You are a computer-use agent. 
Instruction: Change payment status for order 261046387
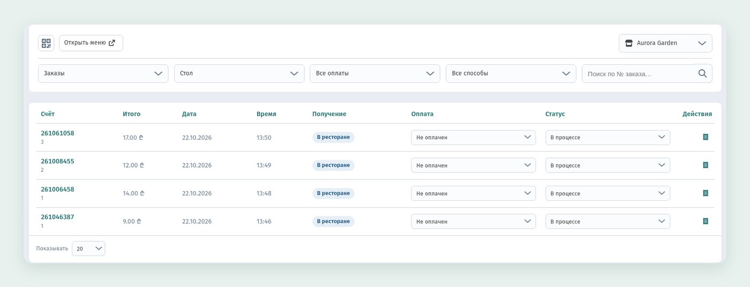click(474, 221)
